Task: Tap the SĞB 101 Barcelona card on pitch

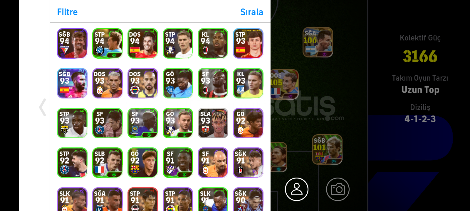Action: [x=327, y=149]
